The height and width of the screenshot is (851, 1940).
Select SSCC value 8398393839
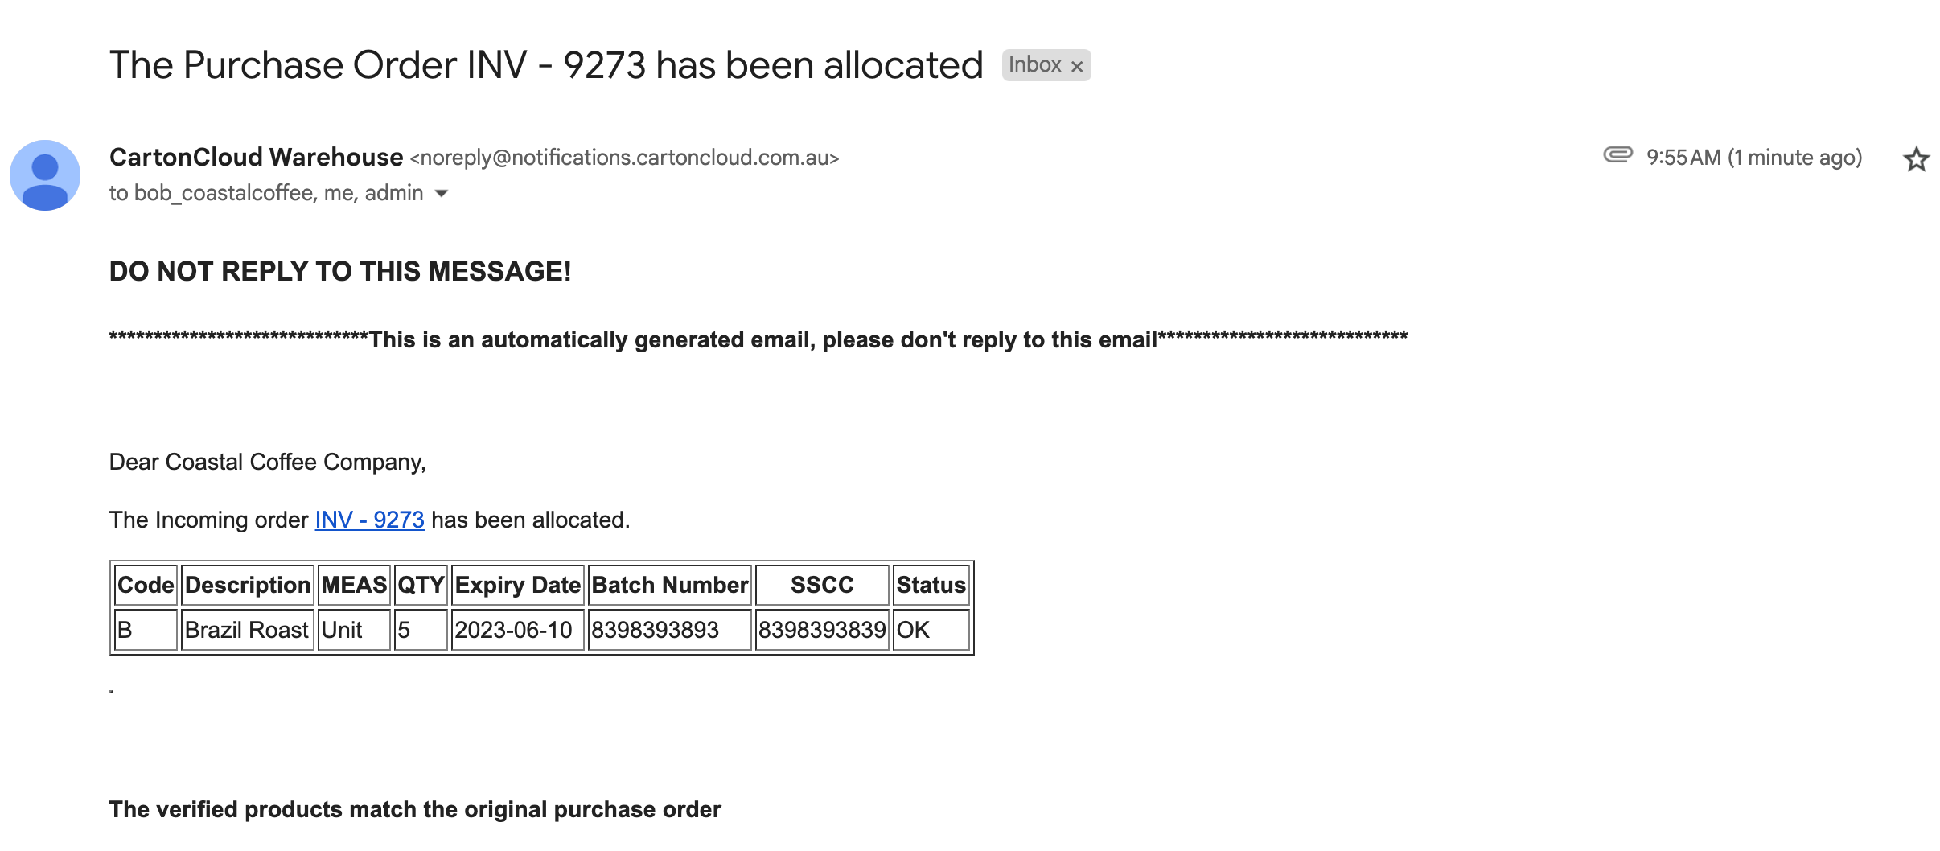(x=821, y=630)
